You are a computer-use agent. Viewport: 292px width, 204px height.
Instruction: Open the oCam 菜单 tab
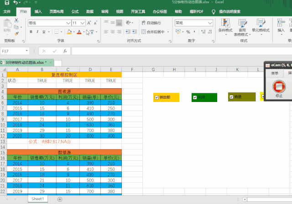275,73
